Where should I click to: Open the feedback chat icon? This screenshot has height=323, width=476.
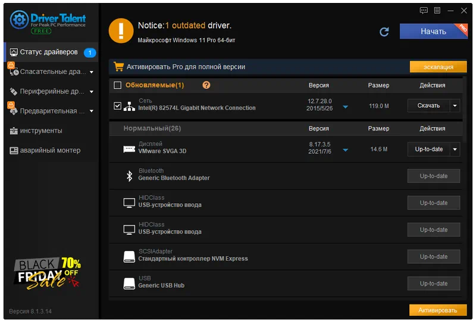click(424, 11)
